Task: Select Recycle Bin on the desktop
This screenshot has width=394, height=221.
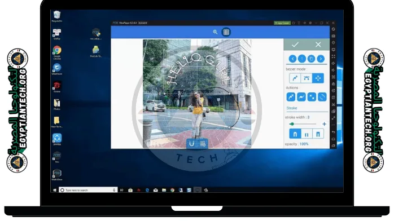Action: (57, 16)
